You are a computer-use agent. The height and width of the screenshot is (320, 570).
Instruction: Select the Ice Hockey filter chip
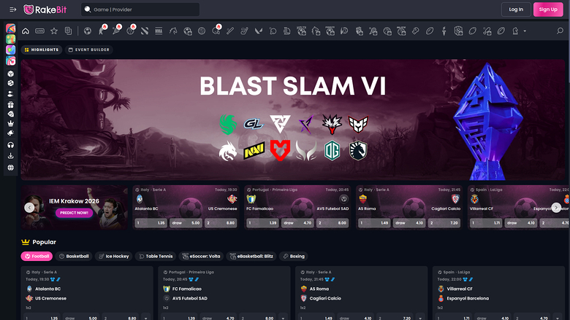tap(114, 257)
